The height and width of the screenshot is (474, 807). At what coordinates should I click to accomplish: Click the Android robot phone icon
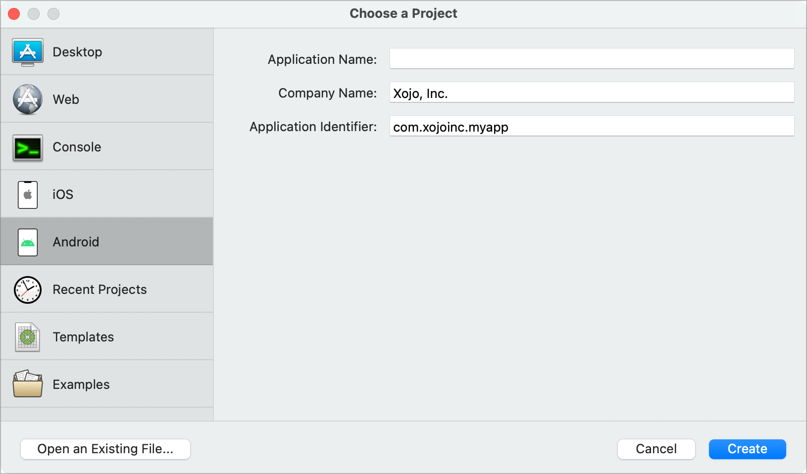tap(28, 242)
